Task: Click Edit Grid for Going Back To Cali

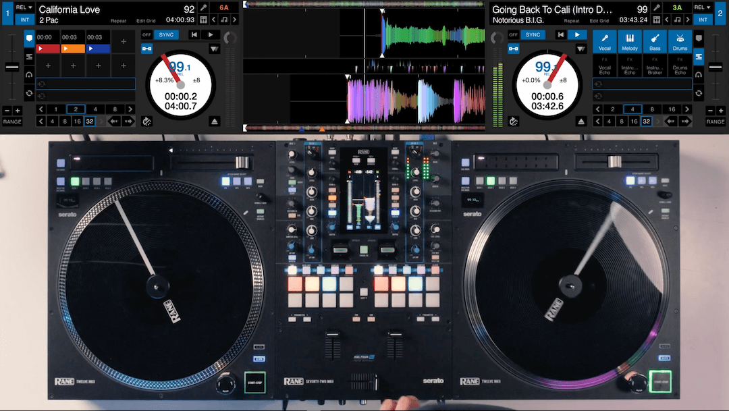Action: coord(599,21)
